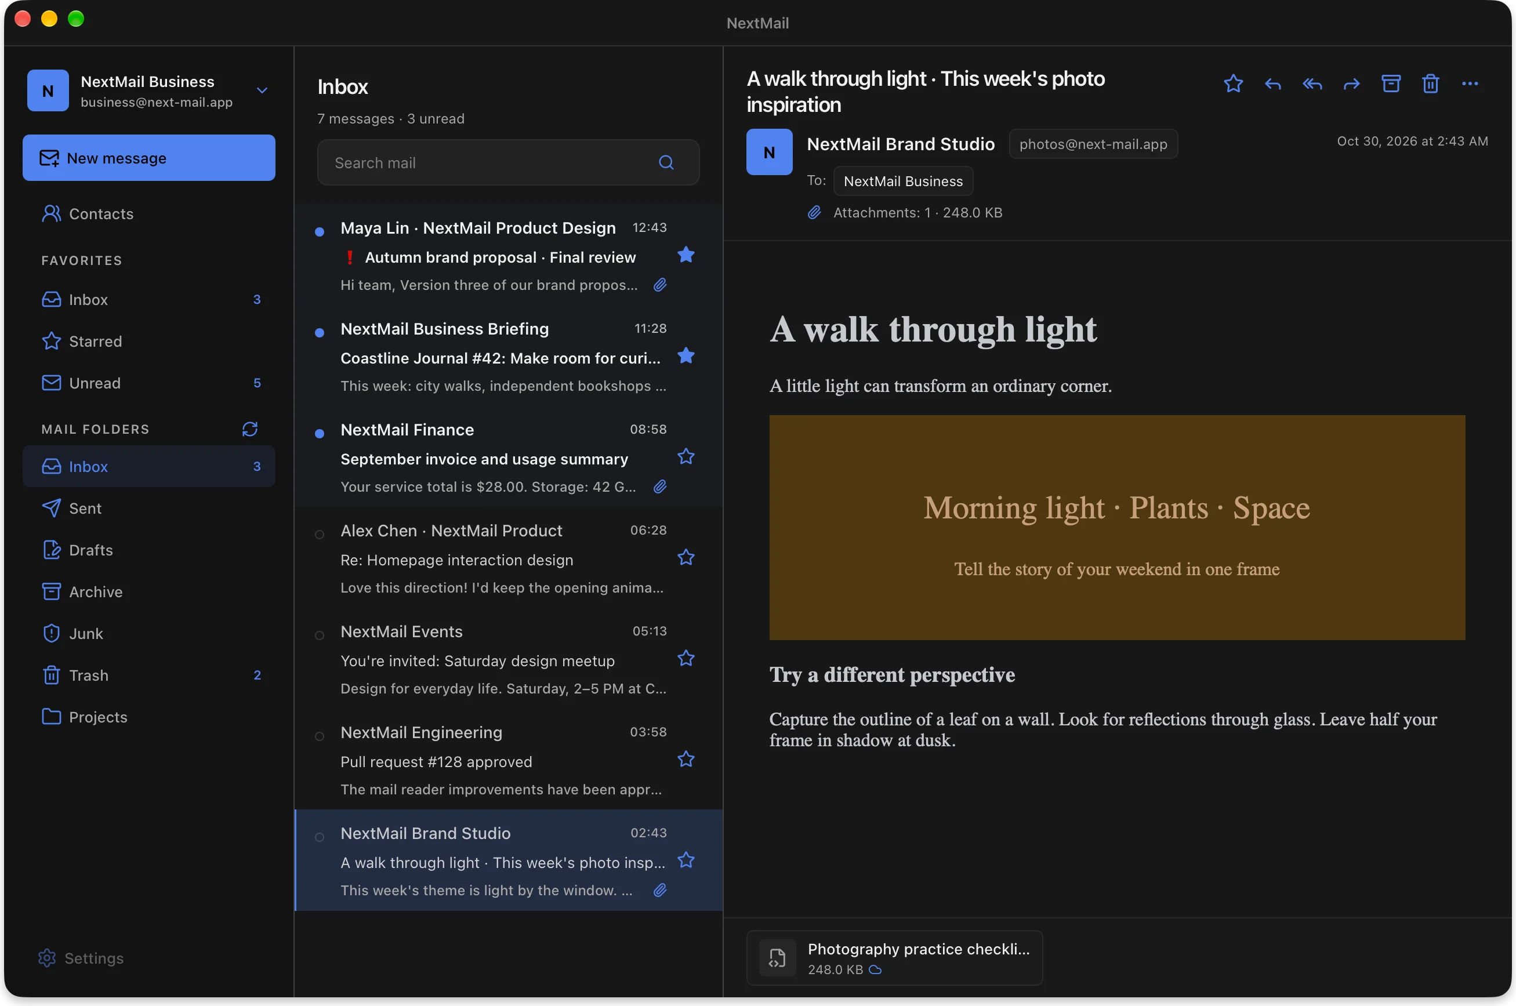Viewport: 1516px width, 1006px height.
Task: Unstar the Coastline Journal #42 email
Action: click(x=686, y=355)
